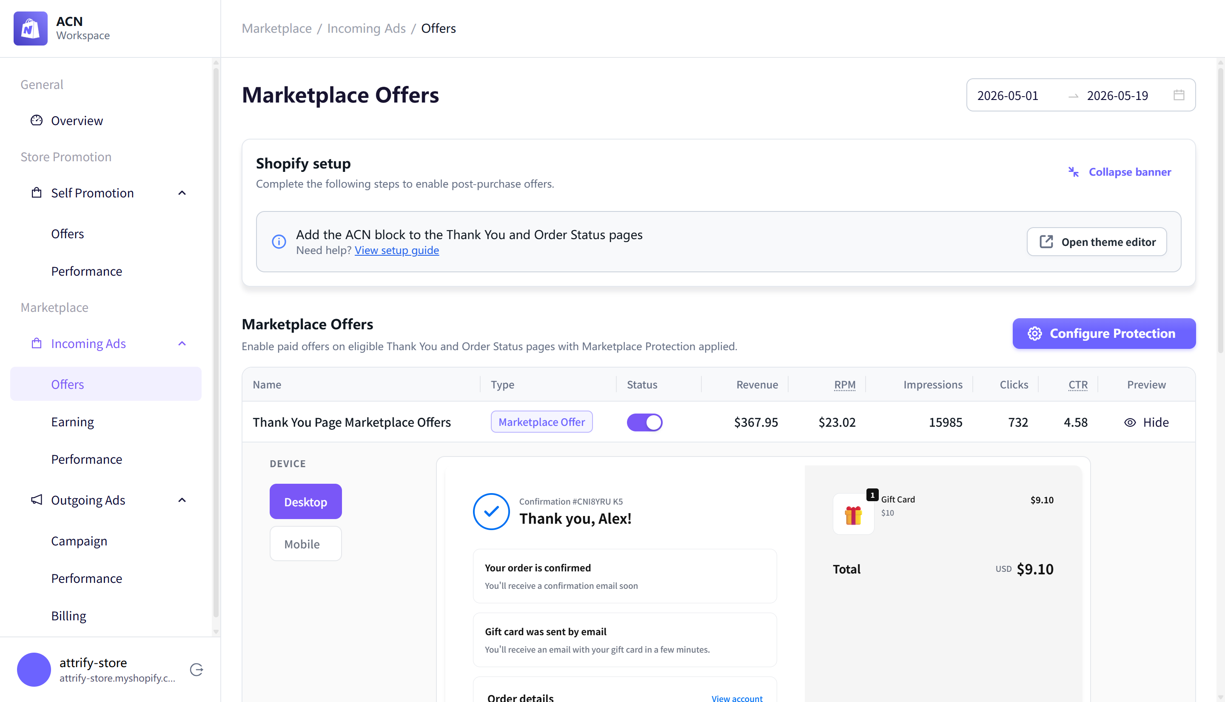This screenshot has height=702, width=1225.
Task: Click the start date 2026-05-01 field
Action: click(1008, 95)
